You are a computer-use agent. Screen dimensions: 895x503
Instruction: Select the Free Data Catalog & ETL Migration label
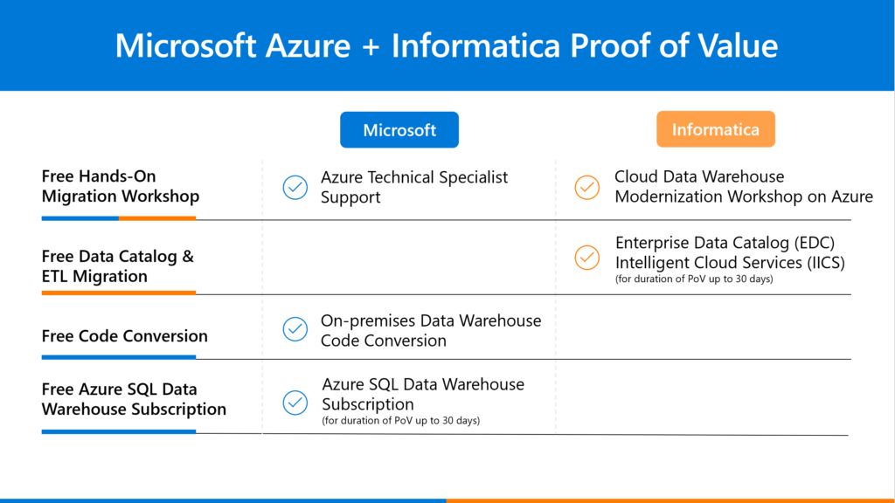(118, 266)
